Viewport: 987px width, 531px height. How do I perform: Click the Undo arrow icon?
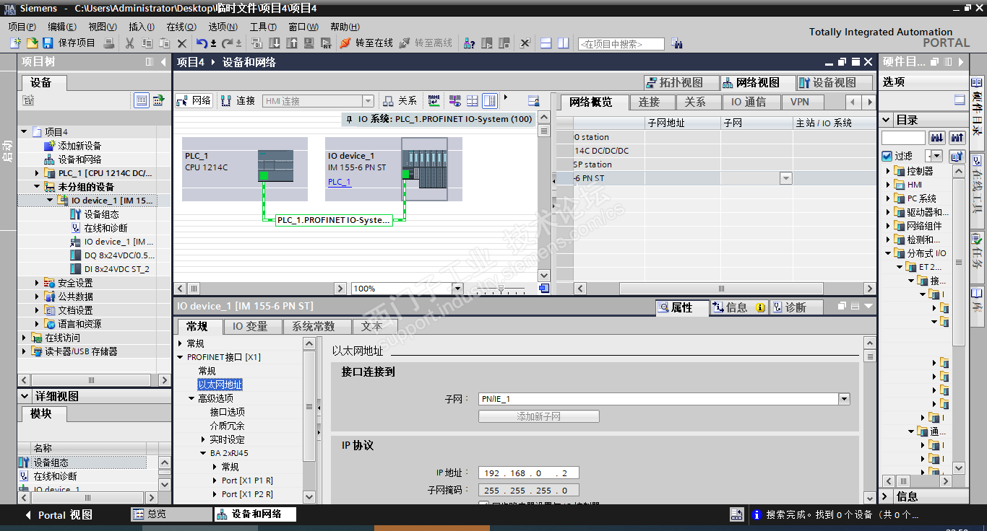202,43
